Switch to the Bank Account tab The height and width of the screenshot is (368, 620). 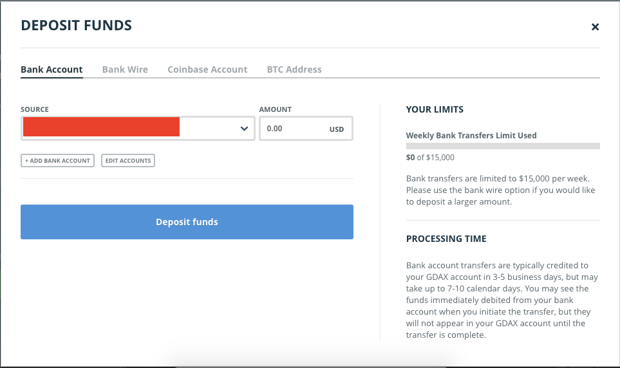52,69
